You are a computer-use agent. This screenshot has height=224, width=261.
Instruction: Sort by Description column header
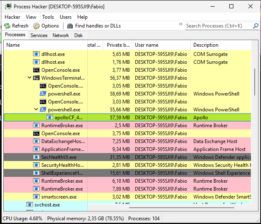click(x=221, y=45)
